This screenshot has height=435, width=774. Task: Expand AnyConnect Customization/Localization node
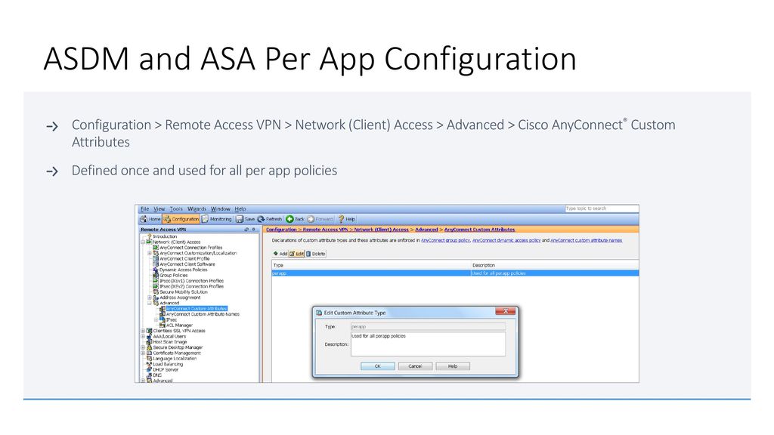[x=150, y=253]
